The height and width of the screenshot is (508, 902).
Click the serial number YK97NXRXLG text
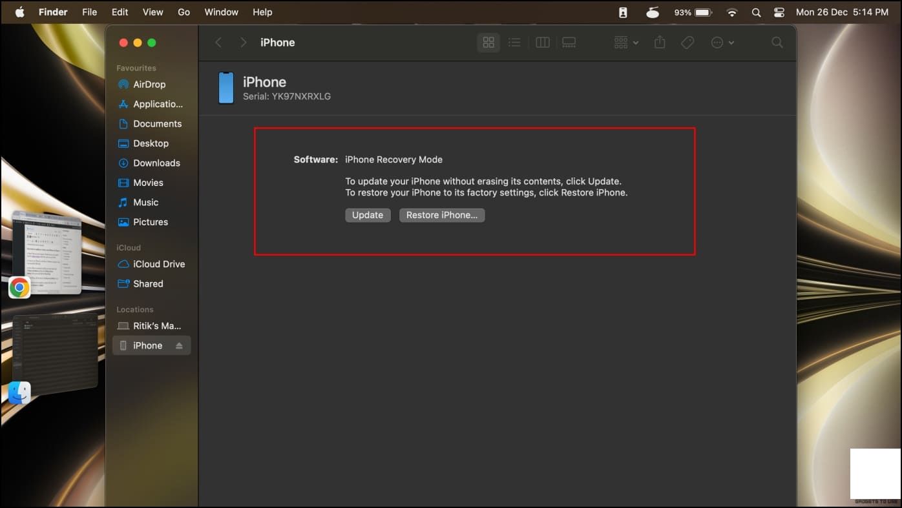(x=301, y=97)
